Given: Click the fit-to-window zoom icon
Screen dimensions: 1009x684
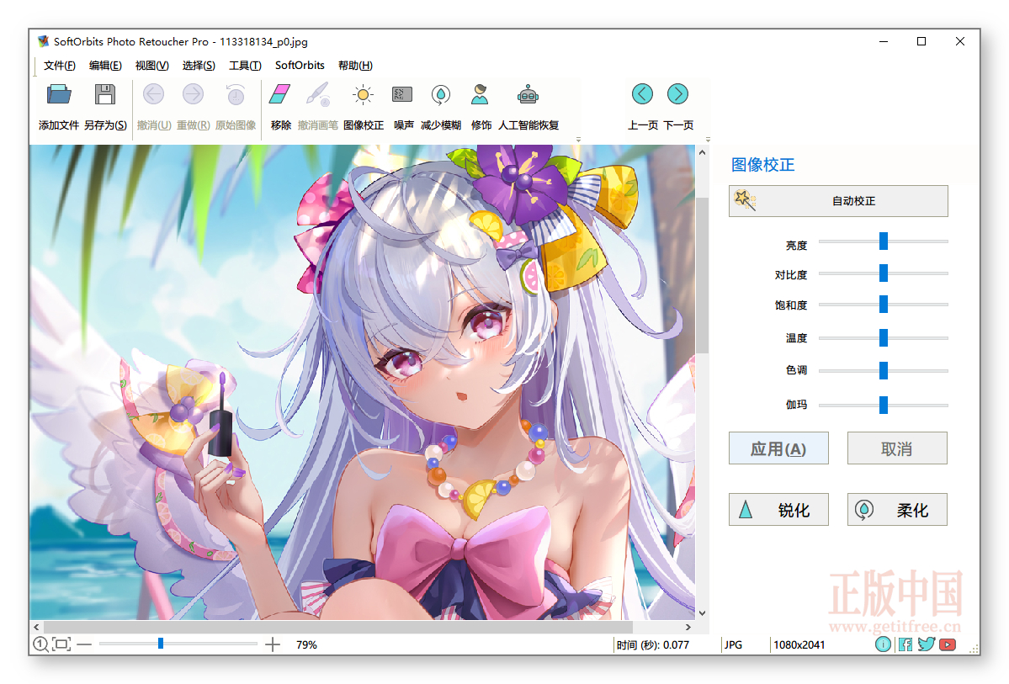Looking at the screenshot, I should tap(61, 644).
